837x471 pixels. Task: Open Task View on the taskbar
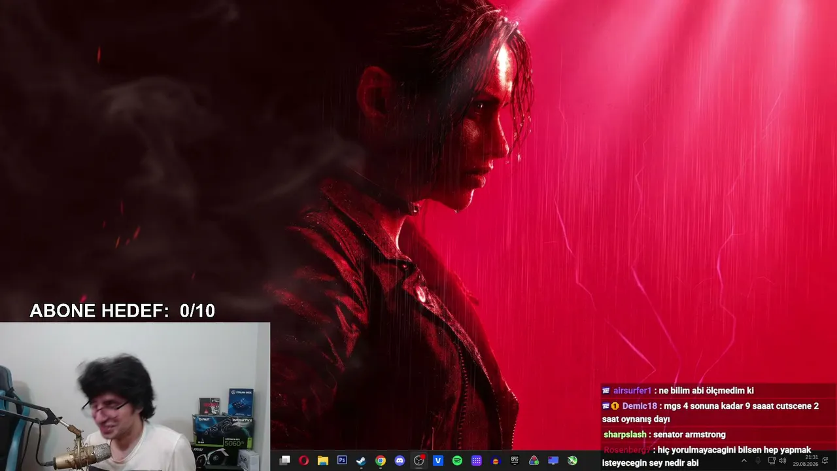284,461
